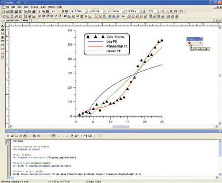This screenshot has width=222, height=183.
Task: Open the Draw menu
Action: [x=26, y=7]
